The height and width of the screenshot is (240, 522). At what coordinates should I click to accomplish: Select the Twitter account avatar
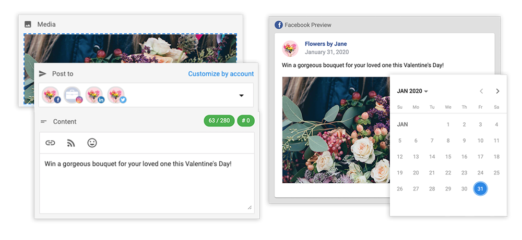point(116,95)
